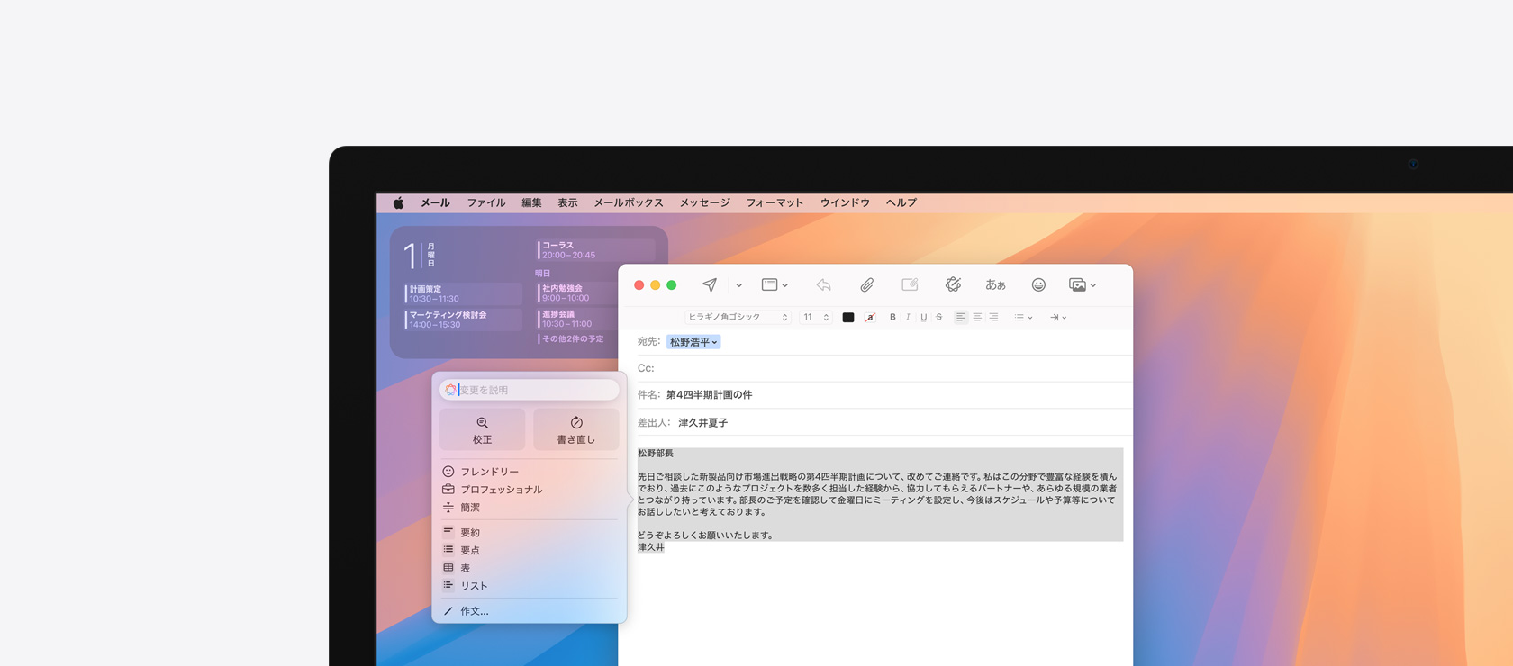Open the photo browser dropdown

point(1082,284)
